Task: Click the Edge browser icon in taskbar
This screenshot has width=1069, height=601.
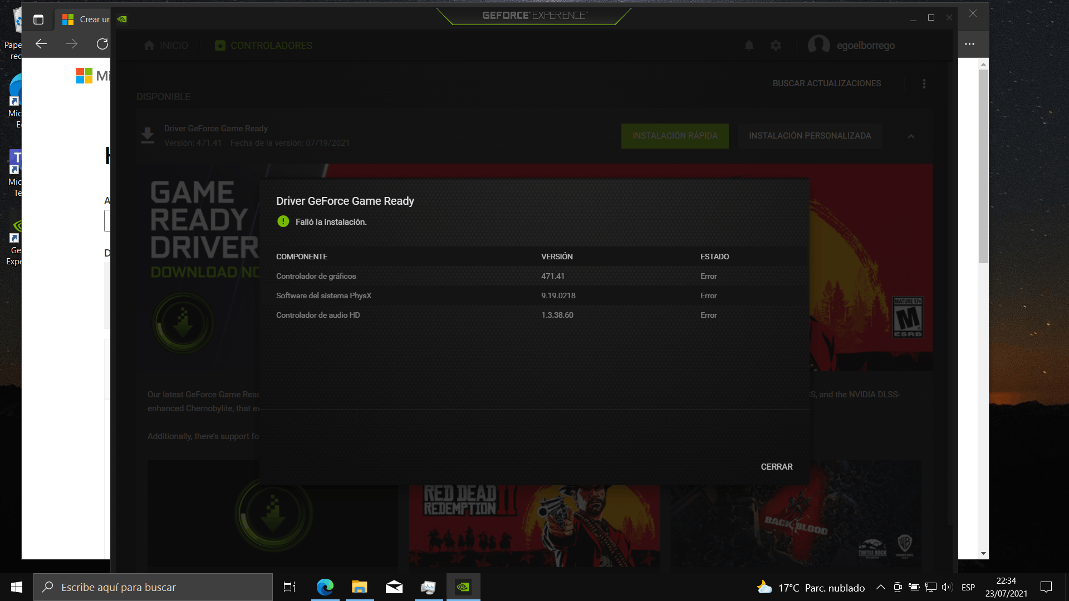Action: pyautogui.click(x=325, y=587)
